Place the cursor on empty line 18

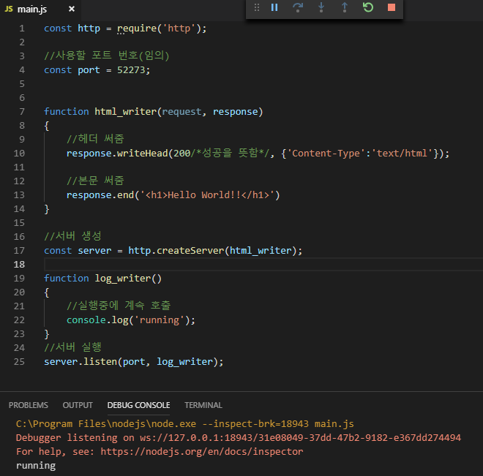220,265
